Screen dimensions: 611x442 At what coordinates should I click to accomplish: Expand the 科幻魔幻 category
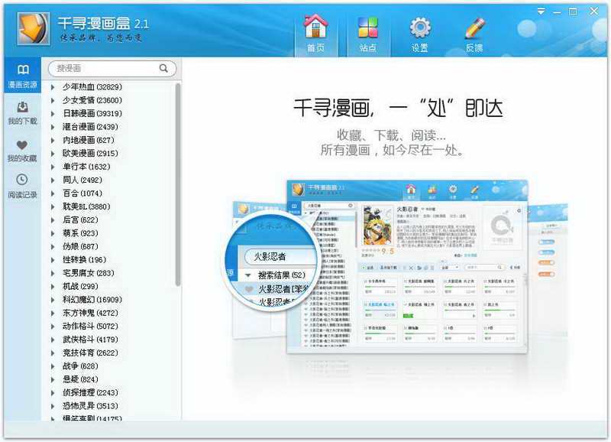(53, 300)
